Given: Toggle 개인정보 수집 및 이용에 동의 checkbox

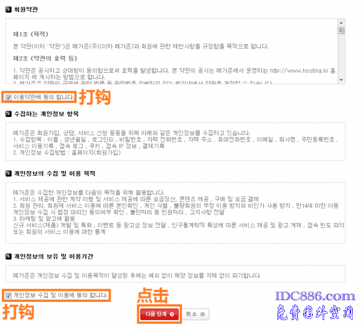Looking at the screenshot, I should tap(8, 295).
